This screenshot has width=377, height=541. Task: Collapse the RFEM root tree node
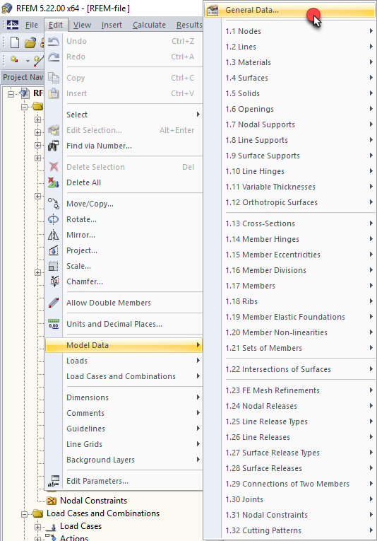(x=11, y=94)
